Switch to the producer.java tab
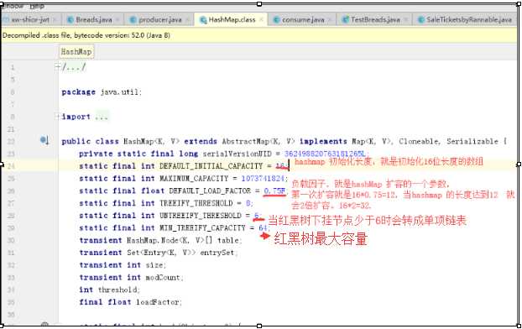 pyautogui.click(x=160, y=19)
